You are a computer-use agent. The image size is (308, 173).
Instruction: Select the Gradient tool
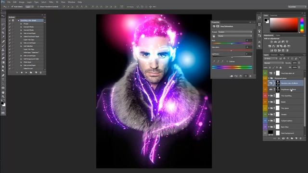pyautogui.click(x=3, y=62)
